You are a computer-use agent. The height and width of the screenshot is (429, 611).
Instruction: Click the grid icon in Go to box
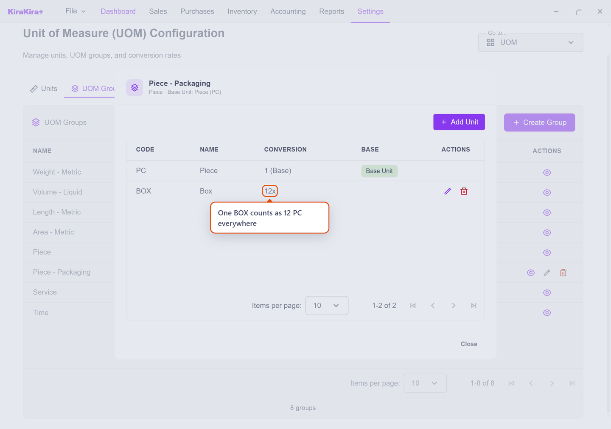coord(490,42)
